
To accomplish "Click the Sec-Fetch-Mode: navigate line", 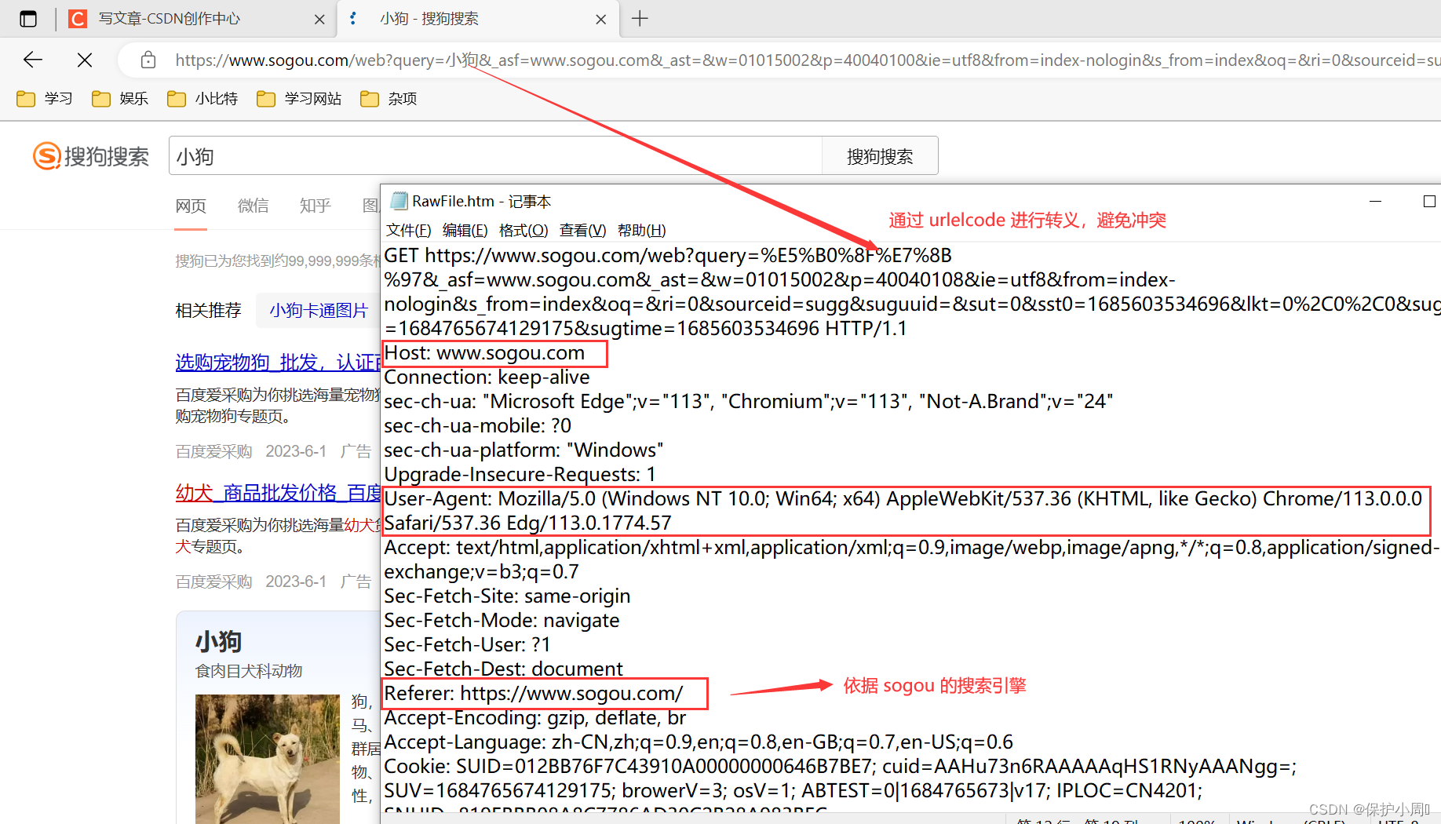I will (x=502, y=621).
